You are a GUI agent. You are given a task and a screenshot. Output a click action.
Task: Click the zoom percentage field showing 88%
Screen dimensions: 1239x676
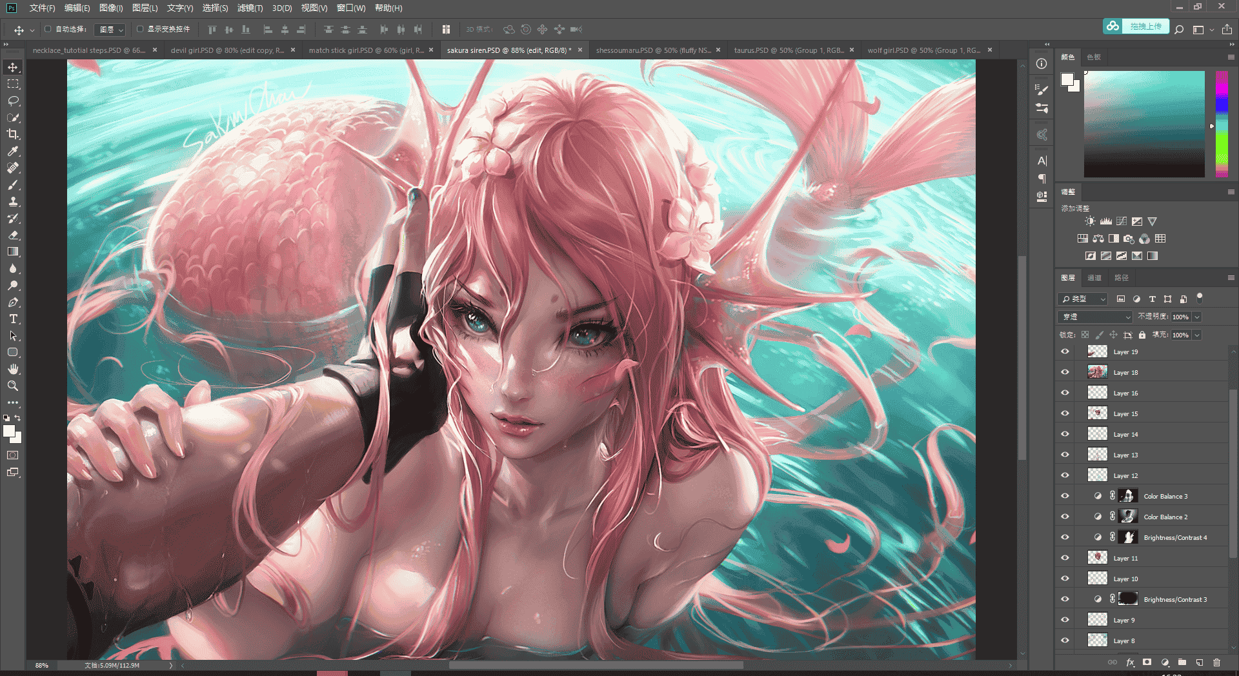click(42, 665)
